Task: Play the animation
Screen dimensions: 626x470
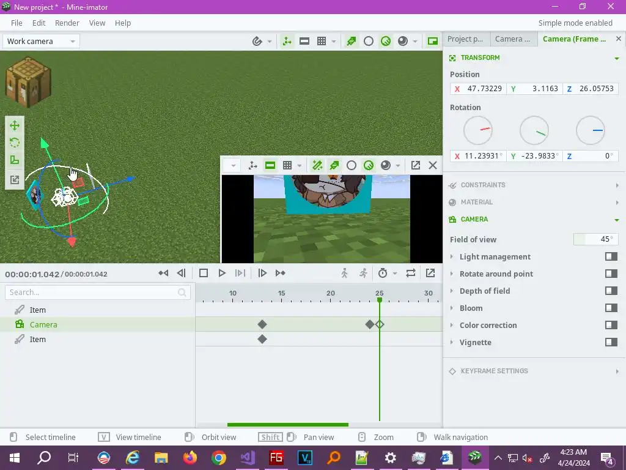Action: click(222, 273)
